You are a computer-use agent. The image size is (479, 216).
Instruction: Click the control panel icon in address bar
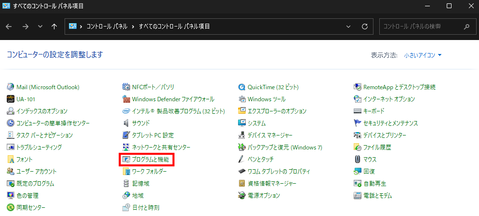pyautogui.click(x=72, y=26)
